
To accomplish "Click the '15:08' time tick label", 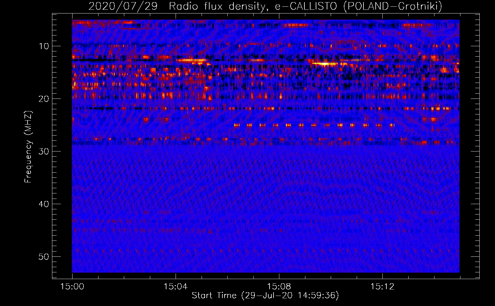I will 279,287.
